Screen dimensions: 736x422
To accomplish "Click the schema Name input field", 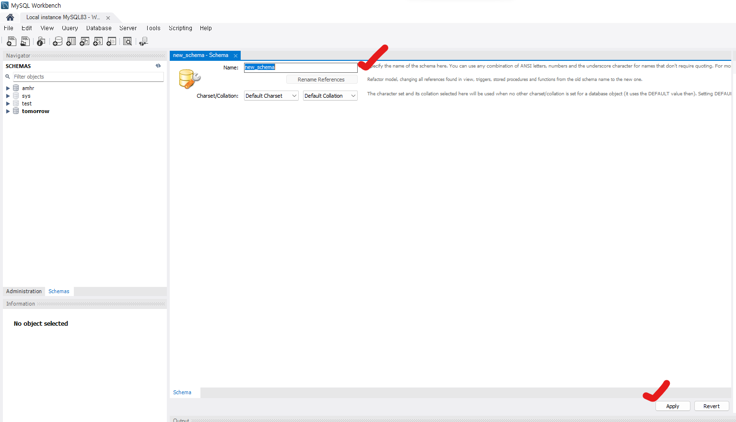I will [301, 68].
